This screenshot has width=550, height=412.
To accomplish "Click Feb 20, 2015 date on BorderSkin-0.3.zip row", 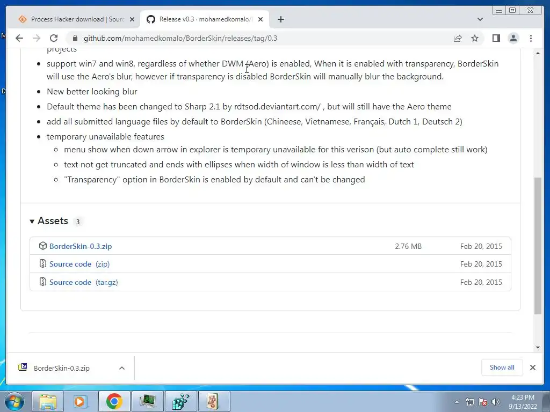I will [481, 246].
